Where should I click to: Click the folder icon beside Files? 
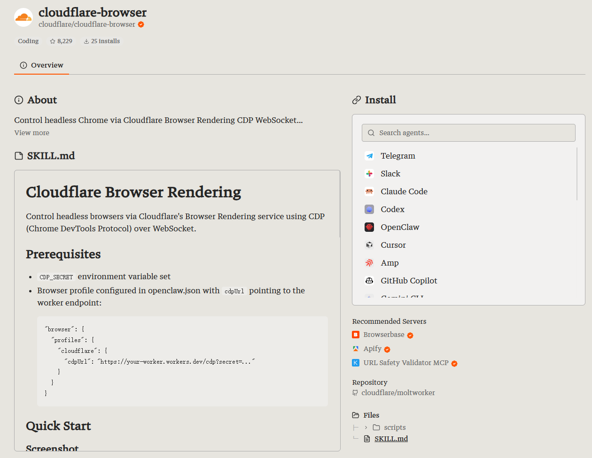[x=356, y=415]
